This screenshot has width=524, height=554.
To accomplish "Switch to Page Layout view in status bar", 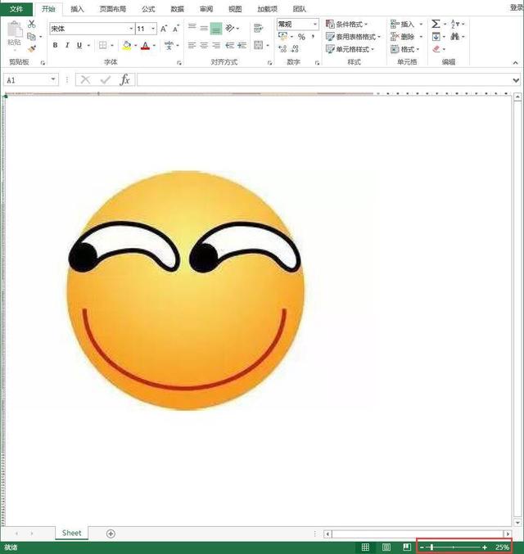I will pyautogui.click(x=386, y=547).
